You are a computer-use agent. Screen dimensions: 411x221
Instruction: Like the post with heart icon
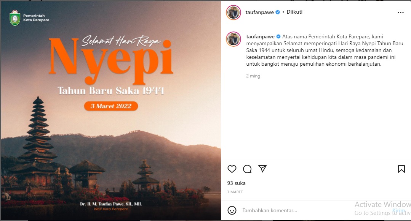pyautogui.click(x=232, y=169)
